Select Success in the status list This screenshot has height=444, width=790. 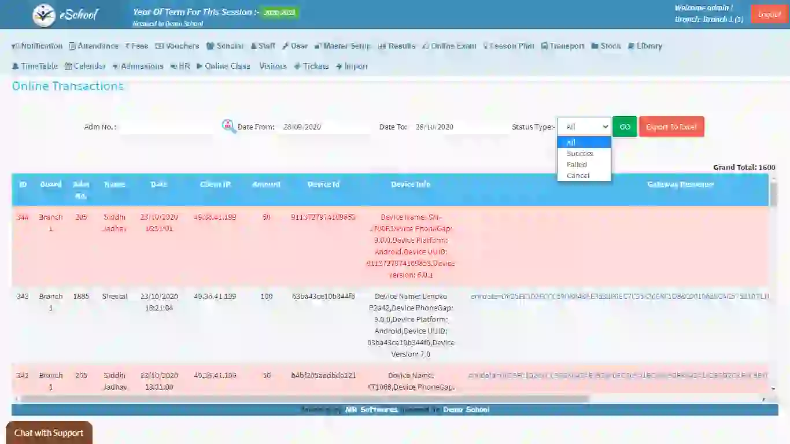click(579, 153)
